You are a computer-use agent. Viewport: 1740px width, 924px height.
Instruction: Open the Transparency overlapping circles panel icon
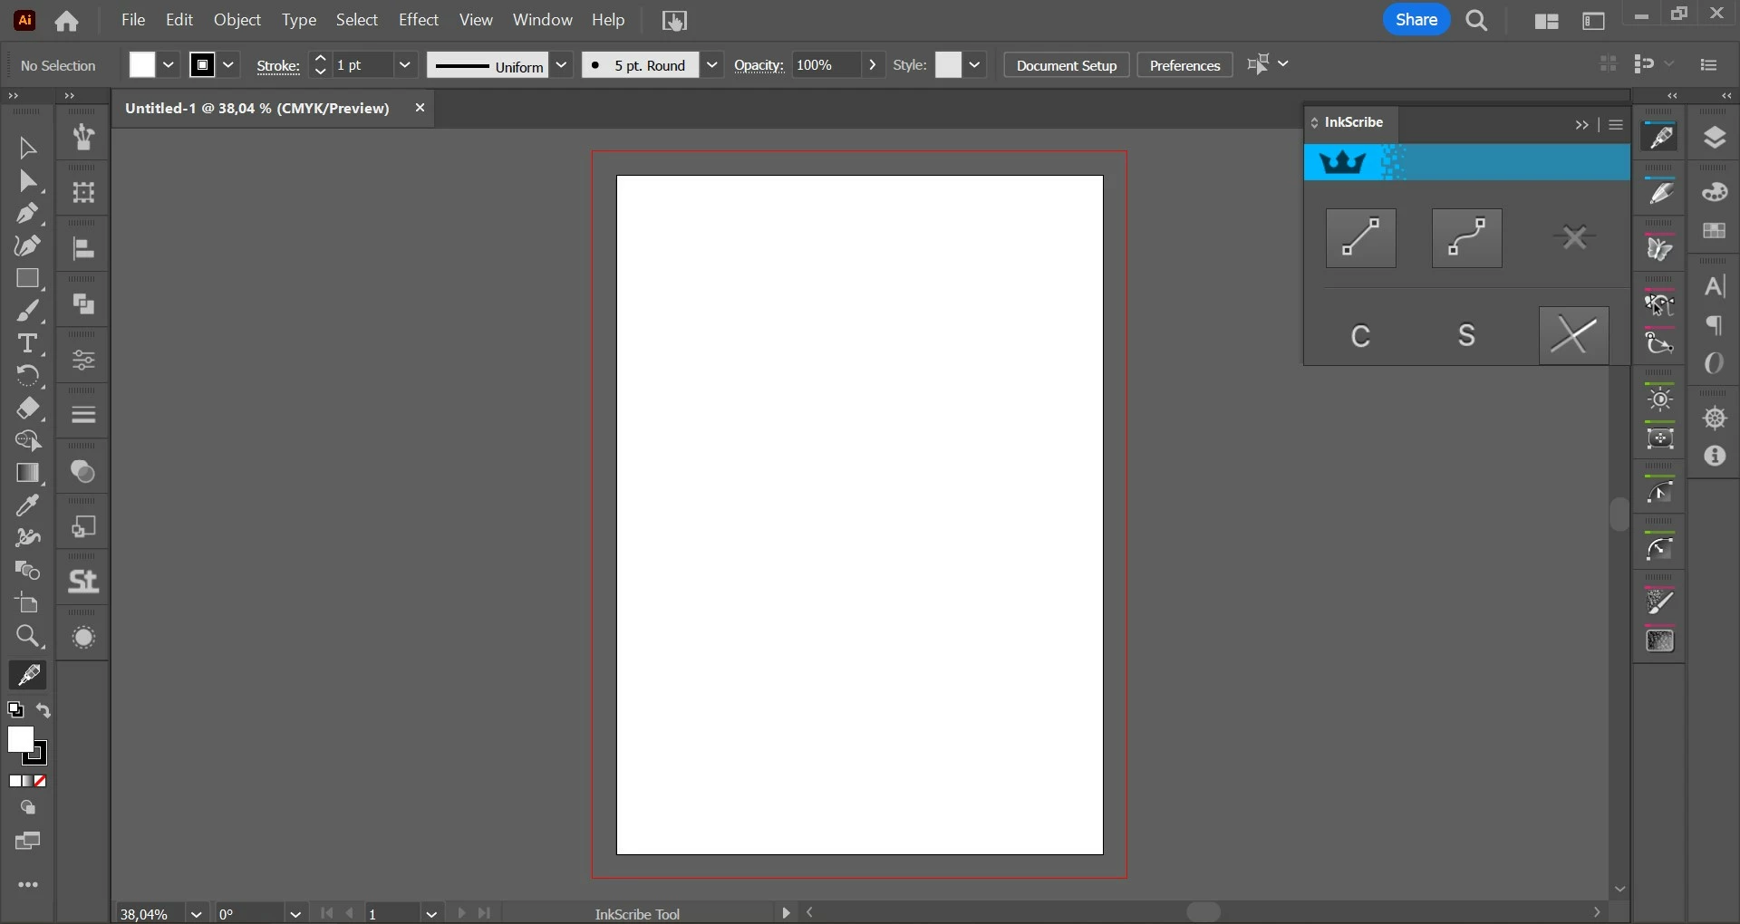pos(83,472)
